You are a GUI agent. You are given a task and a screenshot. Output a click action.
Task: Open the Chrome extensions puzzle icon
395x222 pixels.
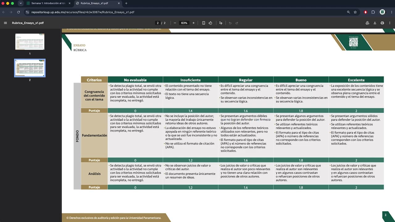coord(373,12)
